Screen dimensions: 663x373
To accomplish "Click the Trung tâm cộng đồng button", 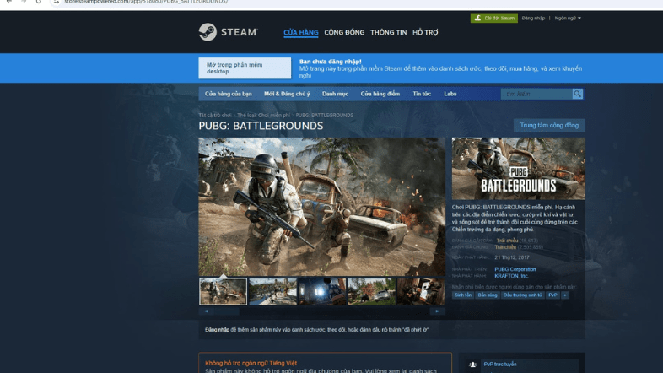I will click(549, 125).
